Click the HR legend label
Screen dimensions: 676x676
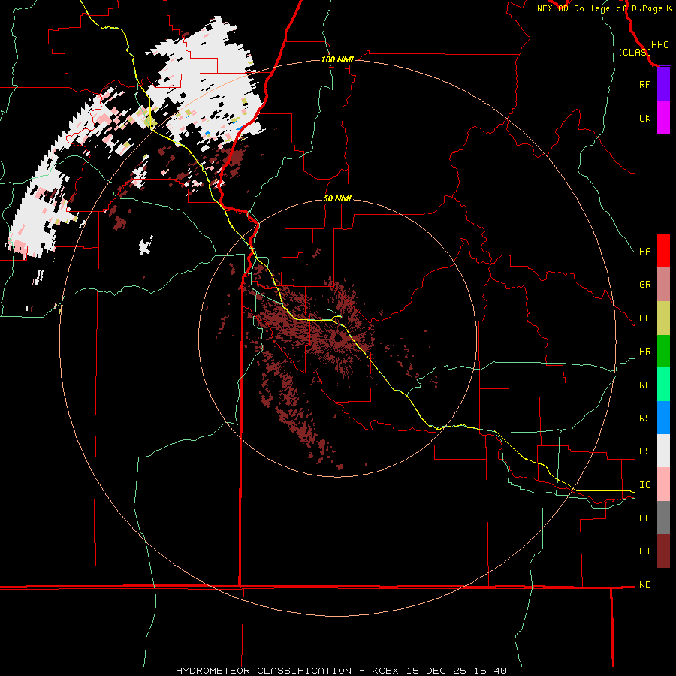644,352
